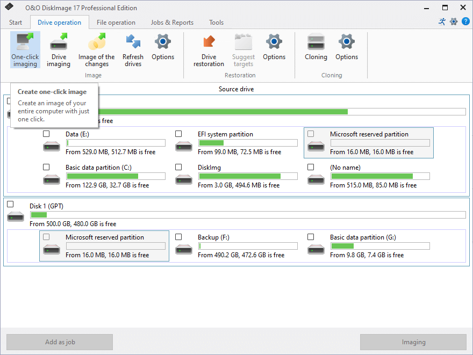Click drive icon of Backup (F:)
This screenshot has width=473, height=355.
pyautogui.click(x=184, y=249)
